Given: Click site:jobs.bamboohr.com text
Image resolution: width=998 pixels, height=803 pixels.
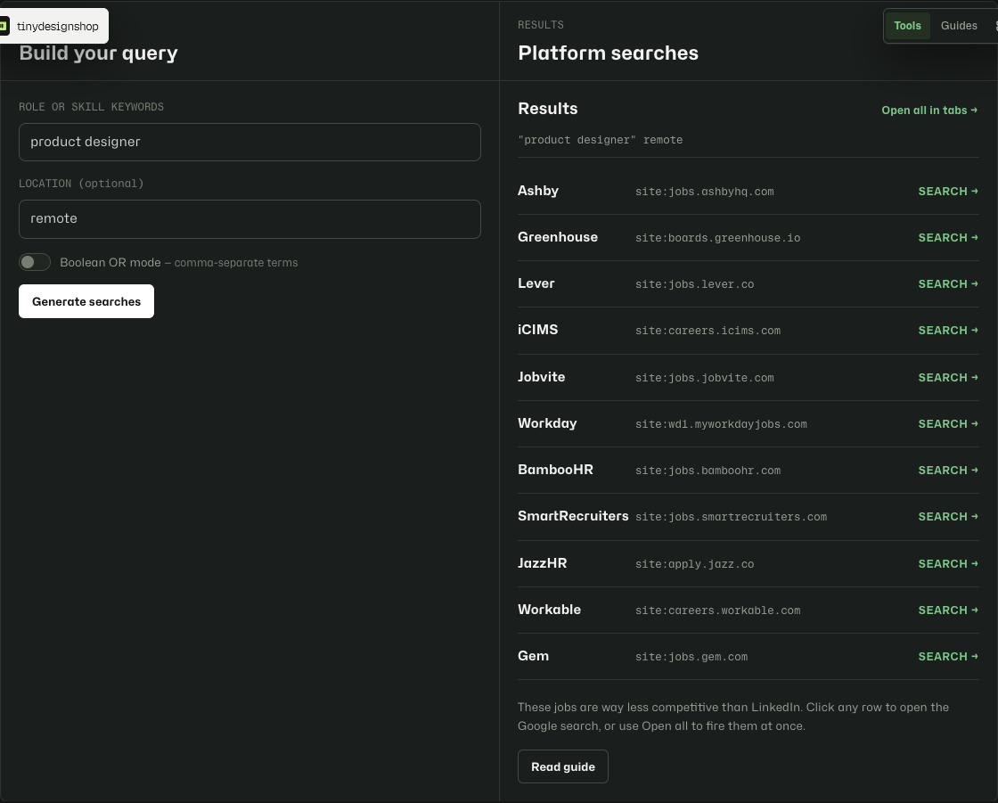Looking at the screenshot, I should coord(708,471).
